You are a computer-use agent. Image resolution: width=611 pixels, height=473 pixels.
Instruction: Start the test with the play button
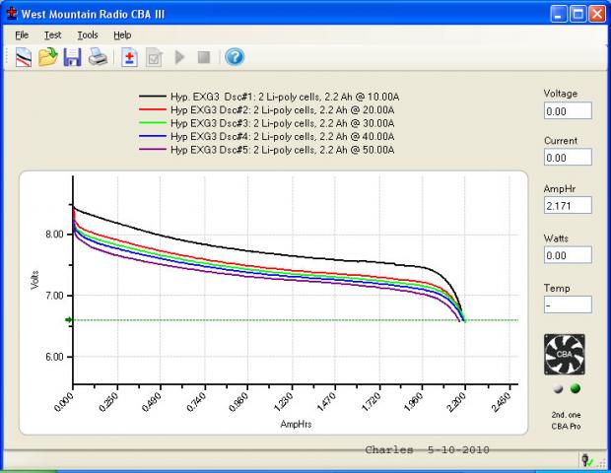[x=179, y=58]
